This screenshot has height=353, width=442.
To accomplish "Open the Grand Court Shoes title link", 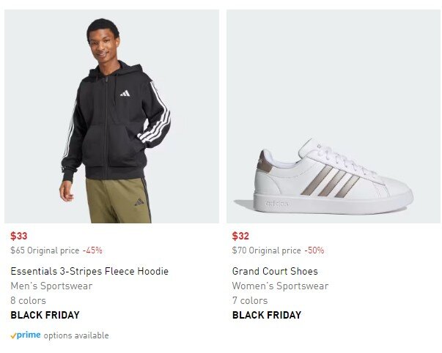I will 275,271.
